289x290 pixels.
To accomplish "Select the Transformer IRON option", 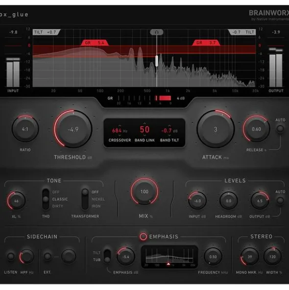I will tap(96, 206).
